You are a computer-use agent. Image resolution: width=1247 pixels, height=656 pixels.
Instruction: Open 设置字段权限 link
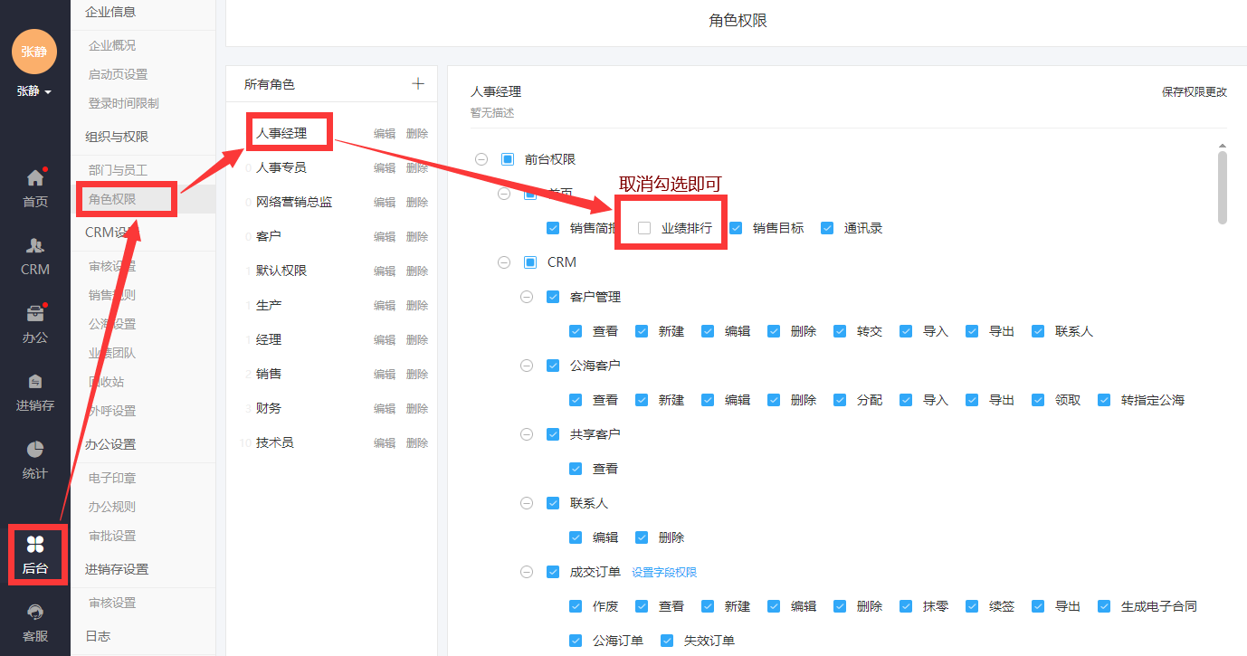pos(664,572)
